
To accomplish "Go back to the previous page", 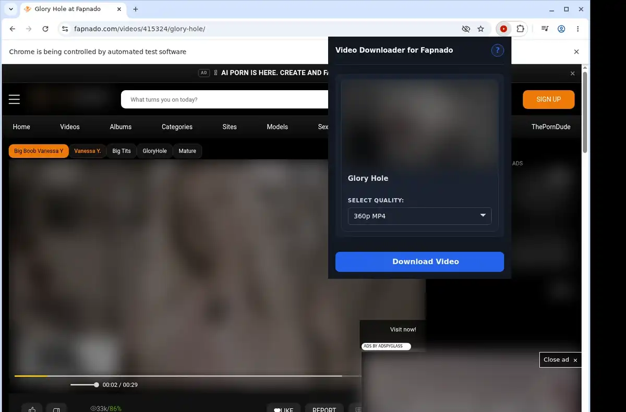I will coord(13,29).
